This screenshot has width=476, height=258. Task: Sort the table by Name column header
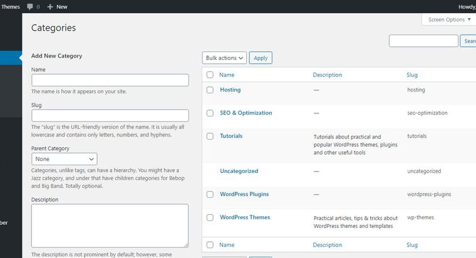[x=227, y=75]
